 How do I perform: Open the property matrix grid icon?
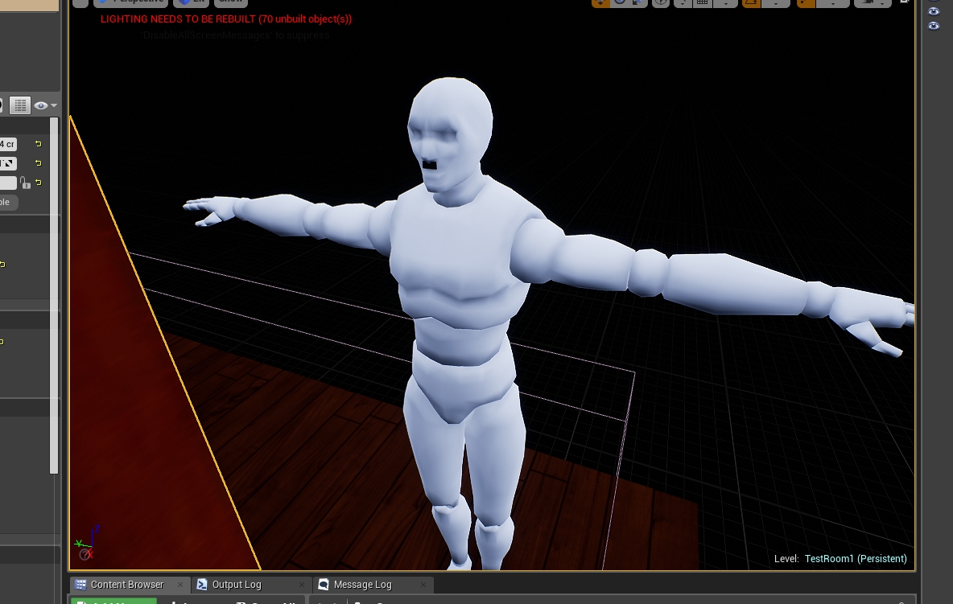click(x=20, y=105)
